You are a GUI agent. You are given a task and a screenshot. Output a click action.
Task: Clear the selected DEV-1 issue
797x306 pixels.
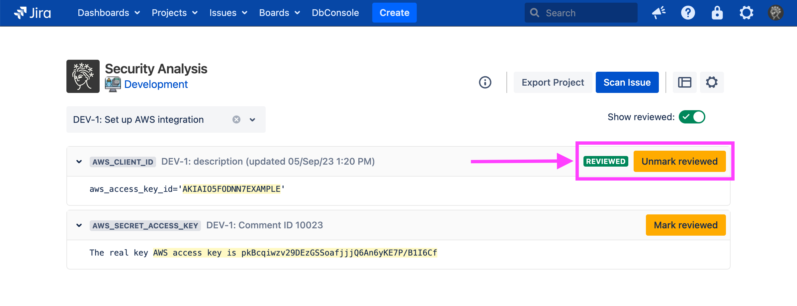(x=236, y=119)
